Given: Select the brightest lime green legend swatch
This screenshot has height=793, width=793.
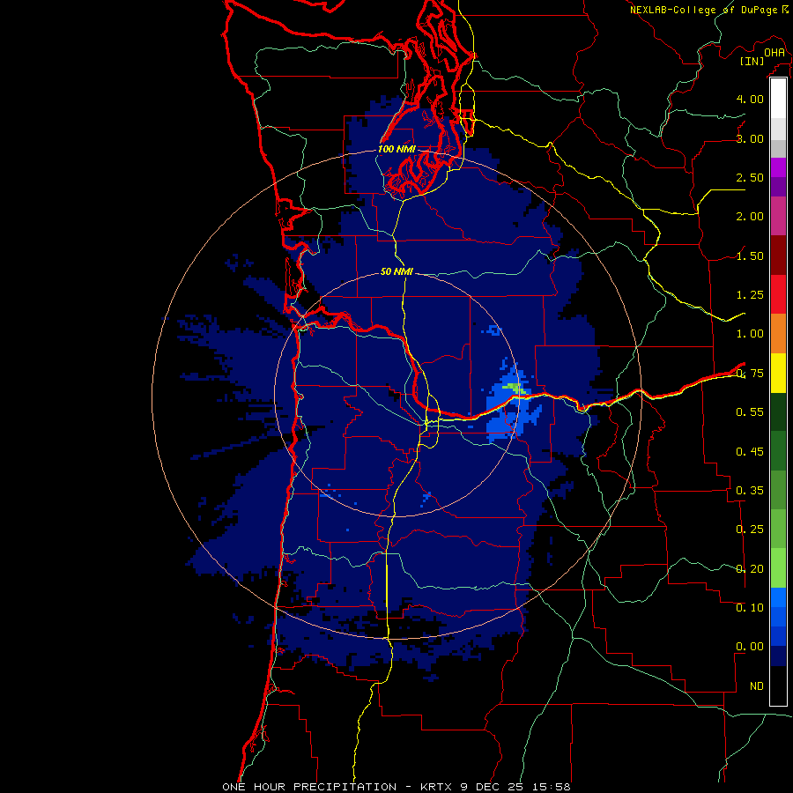Looking at the screenshot, I should pyautogui.click(x=778, y=568).
